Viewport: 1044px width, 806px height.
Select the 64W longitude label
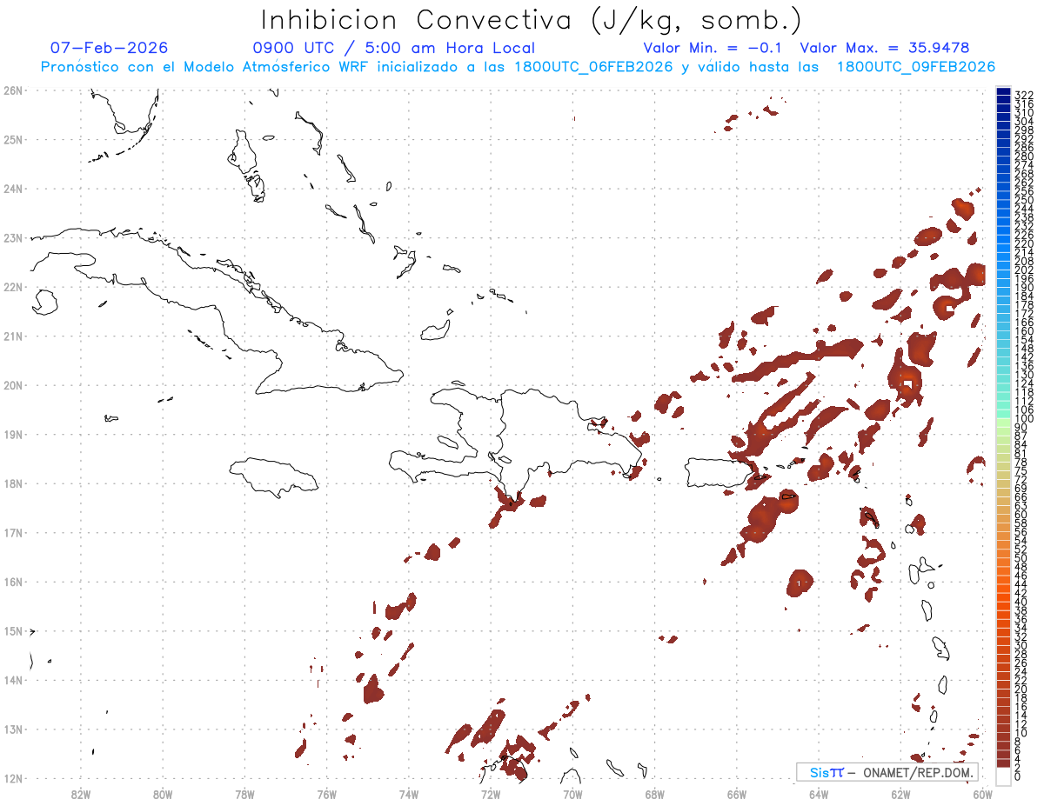pos(819,793)
